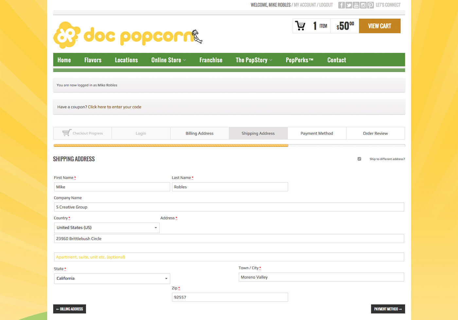This screenshot has height=320, width=458.
Task: Click the View Cart button
Action: (x=379, y=26)
